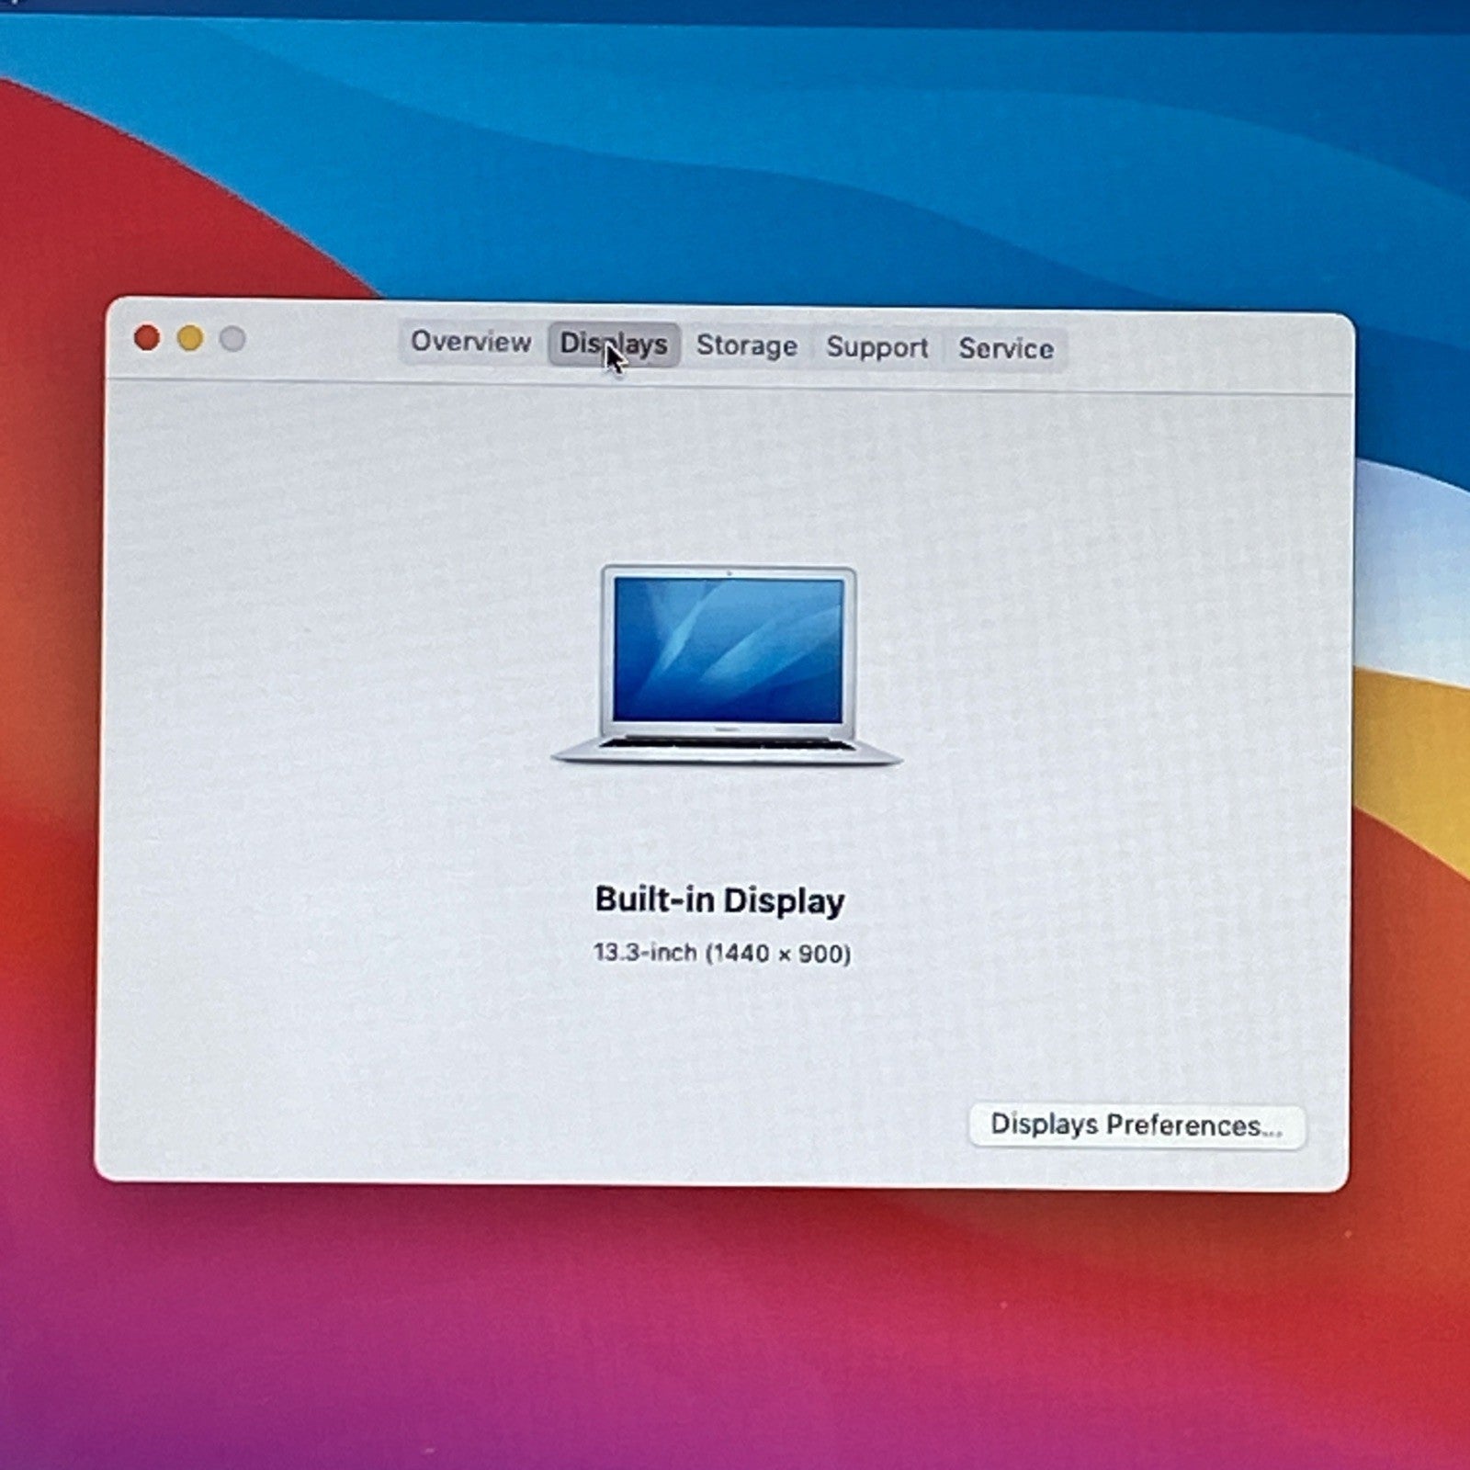Viewport: 1470px width, 1470px height.
Task: Click the laptop screen wallpaper graphic
Action: 726,648
